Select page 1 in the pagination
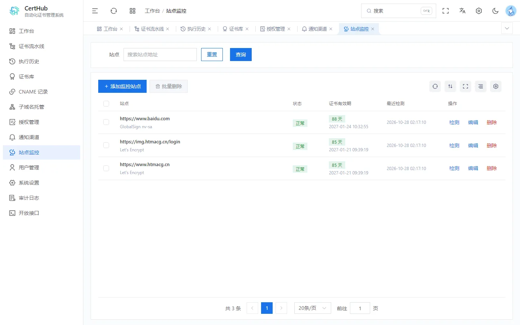Screen dimensions: 520x325 tap(267, 308)
